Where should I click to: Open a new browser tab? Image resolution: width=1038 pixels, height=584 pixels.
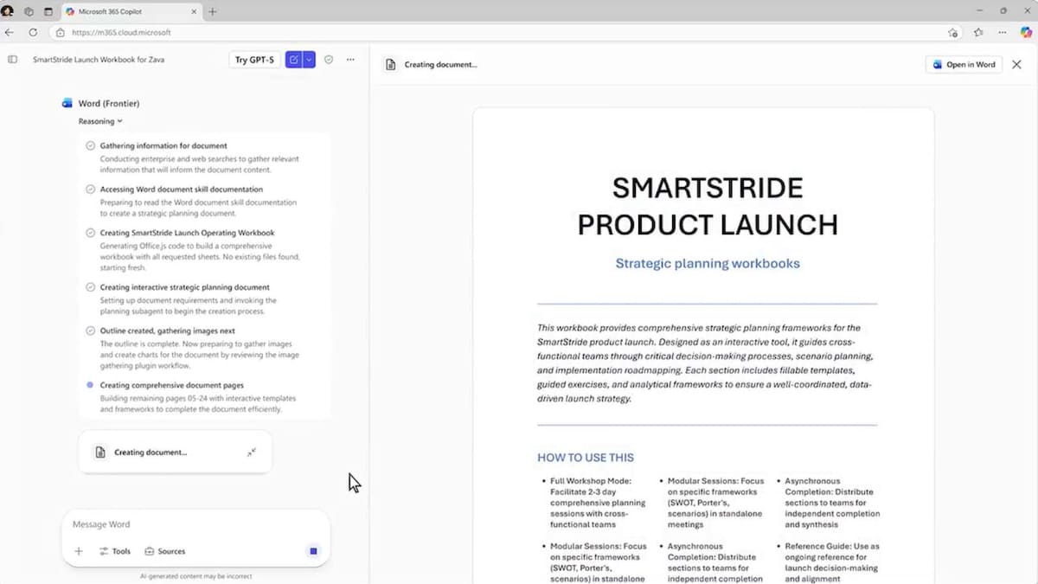click(x=213, y=11)
